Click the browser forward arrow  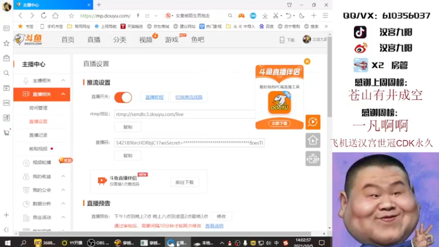click(32, 16)
